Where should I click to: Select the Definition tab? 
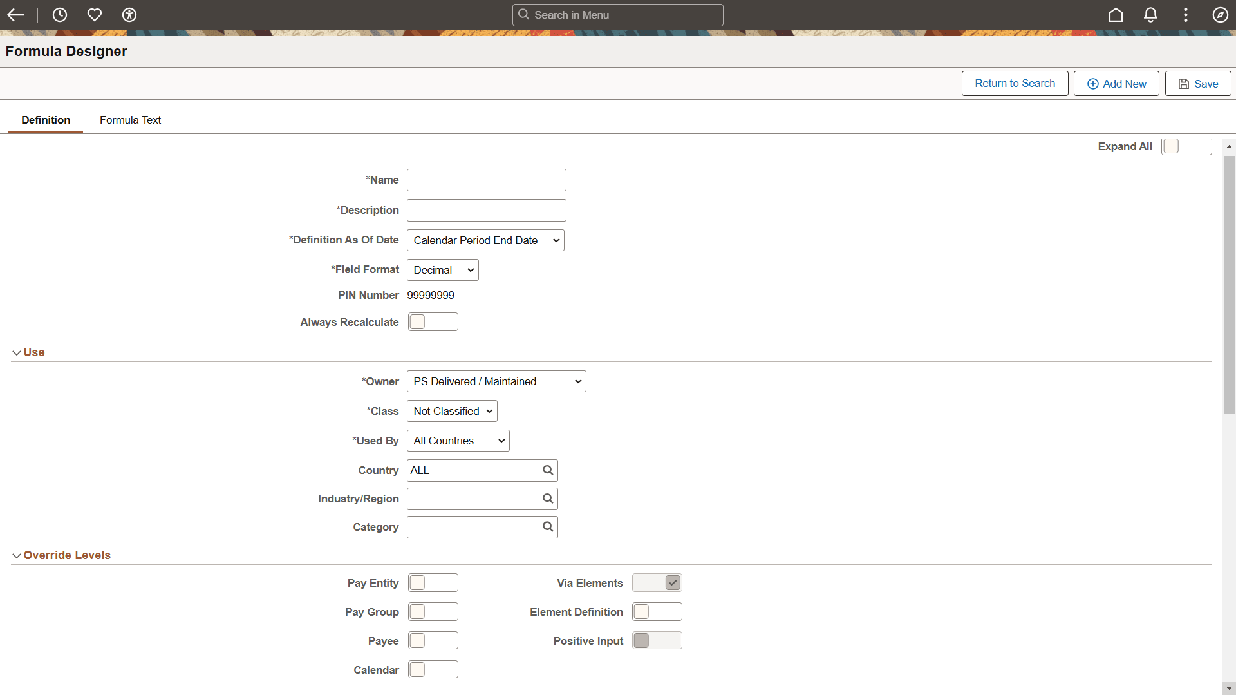(45, 120)
